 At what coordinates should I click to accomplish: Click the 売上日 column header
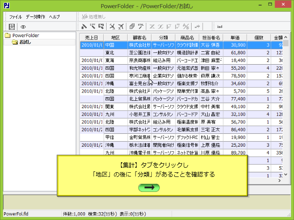[x=91, y=38]
